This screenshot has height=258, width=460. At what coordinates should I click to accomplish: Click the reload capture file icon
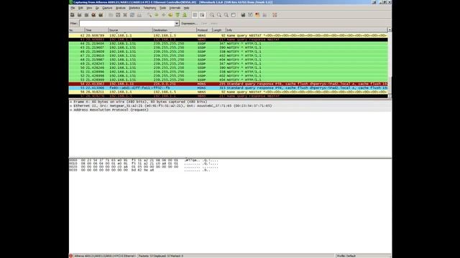point(132,15)
